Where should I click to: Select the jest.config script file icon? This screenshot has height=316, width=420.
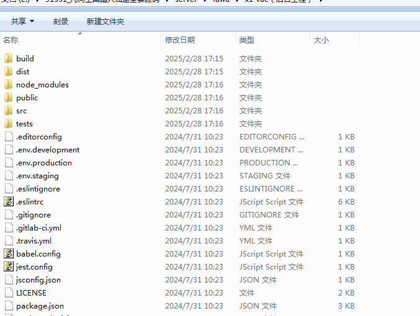click(8, 267)
